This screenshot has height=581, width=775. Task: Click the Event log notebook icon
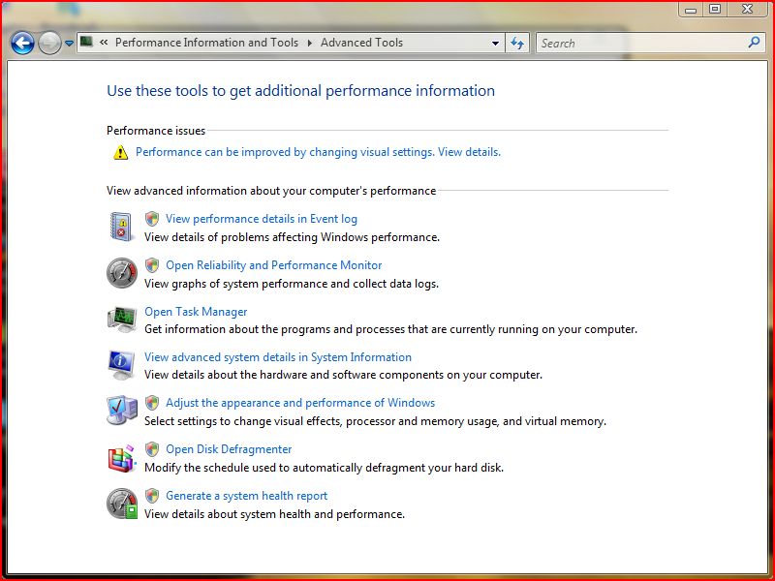click(121, 227)
